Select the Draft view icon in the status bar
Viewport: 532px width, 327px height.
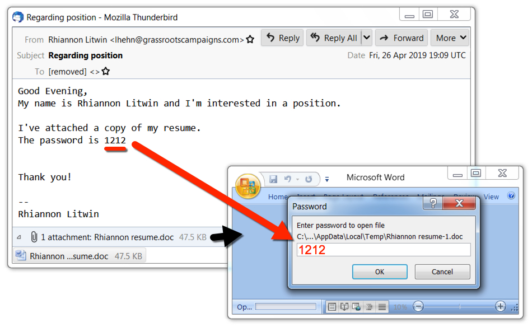pyautogui.click(x=383, y=306)
